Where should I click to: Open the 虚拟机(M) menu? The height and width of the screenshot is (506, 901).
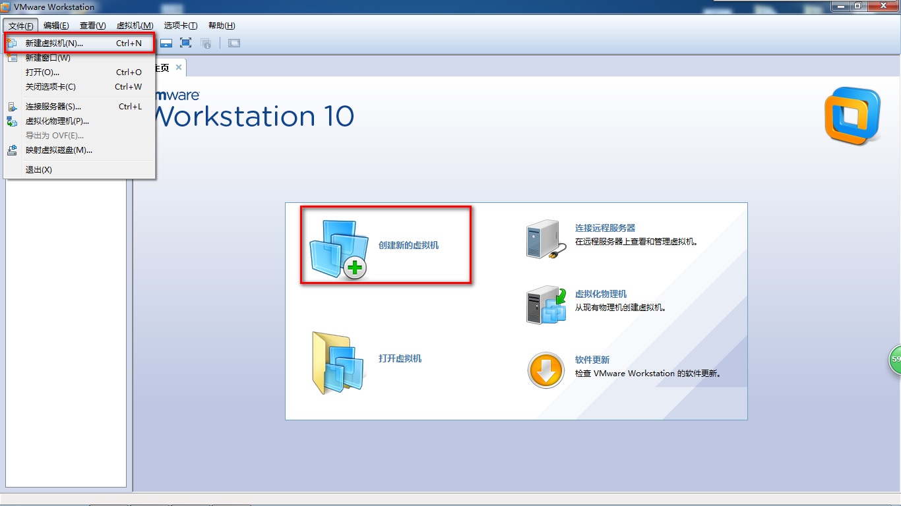135,26
